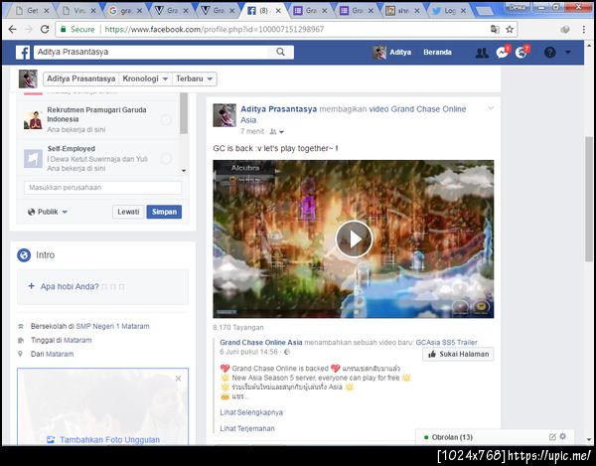Screen dimensions: 596x466
Task: Open Obrolan (13) chat bar
Action: pyautogui.click(x=452, y=437)
